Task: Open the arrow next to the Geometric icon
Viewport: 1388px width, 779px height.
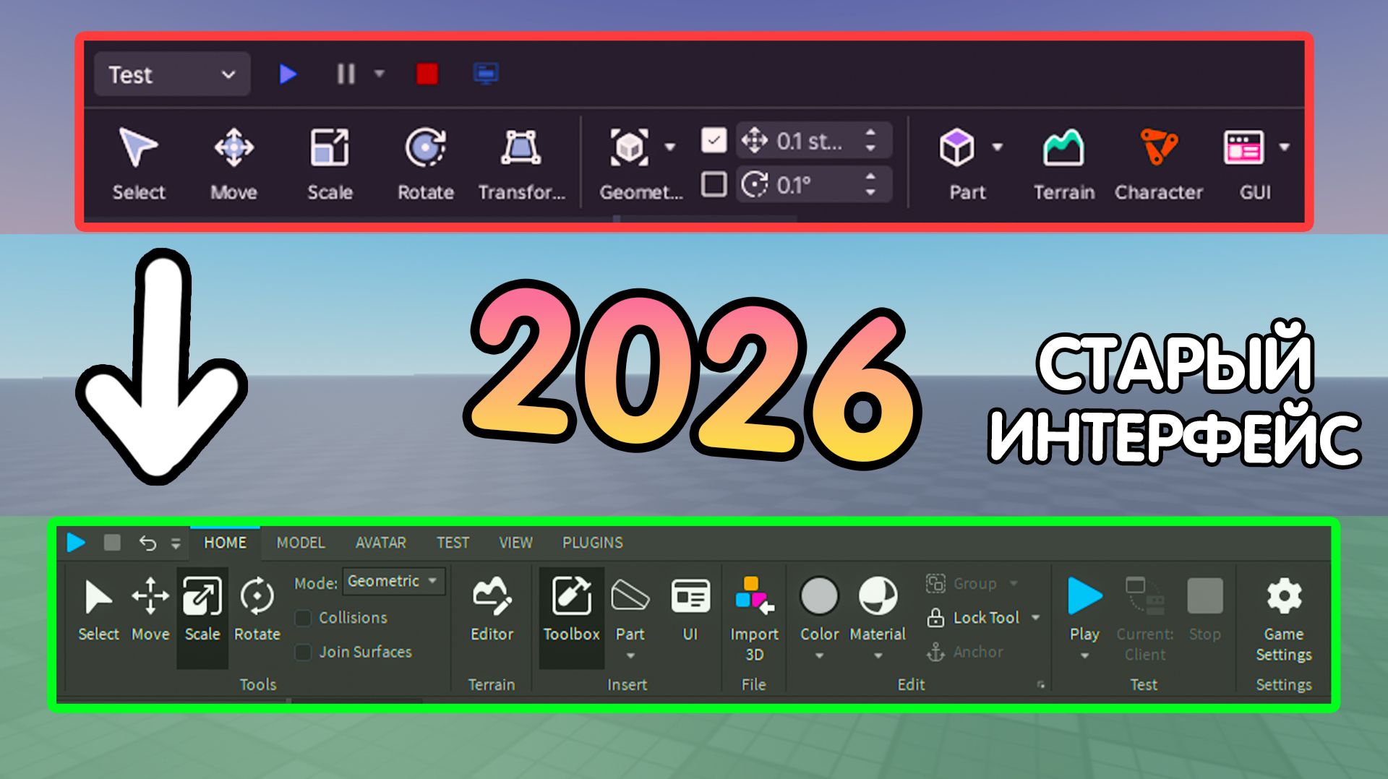Action: (x=670, y=147)
